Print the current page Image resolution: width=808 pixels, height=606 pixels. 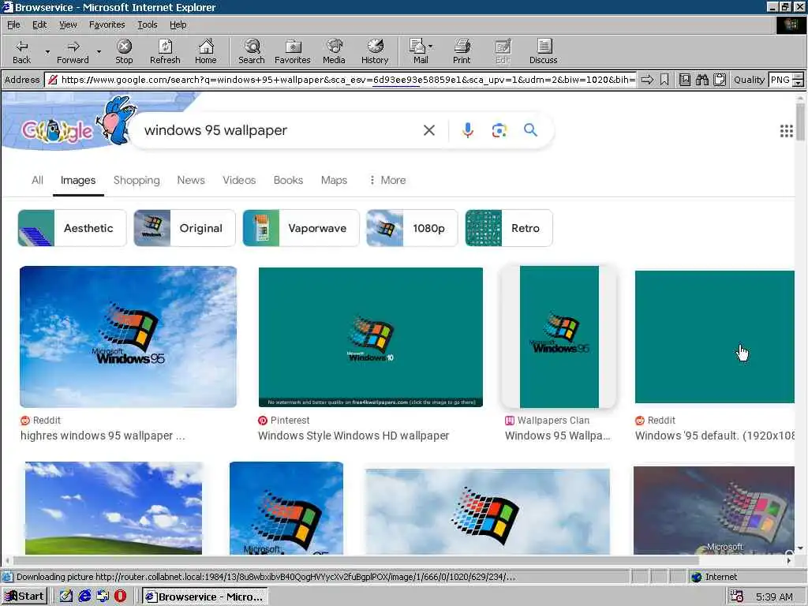point(462,51)
